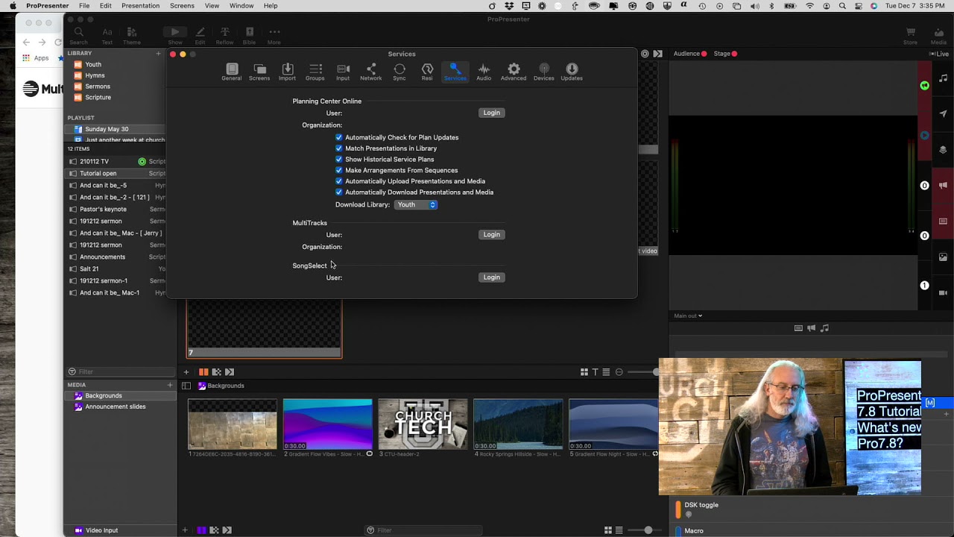Open the Media bin toolbar button
954x537 pixels.
938,36
